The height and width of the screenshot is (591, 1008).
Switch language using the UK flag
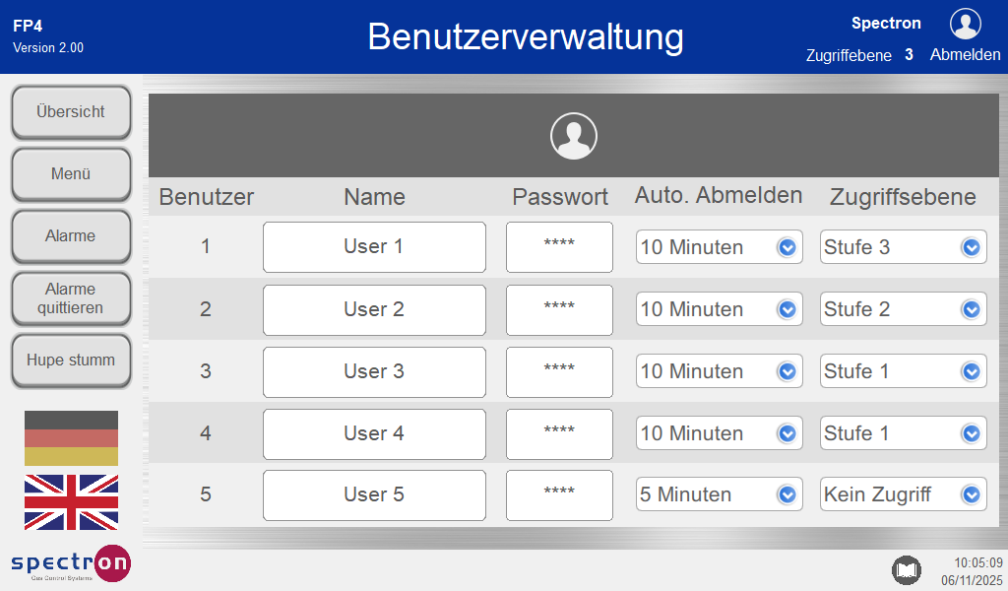coord(71,502)
